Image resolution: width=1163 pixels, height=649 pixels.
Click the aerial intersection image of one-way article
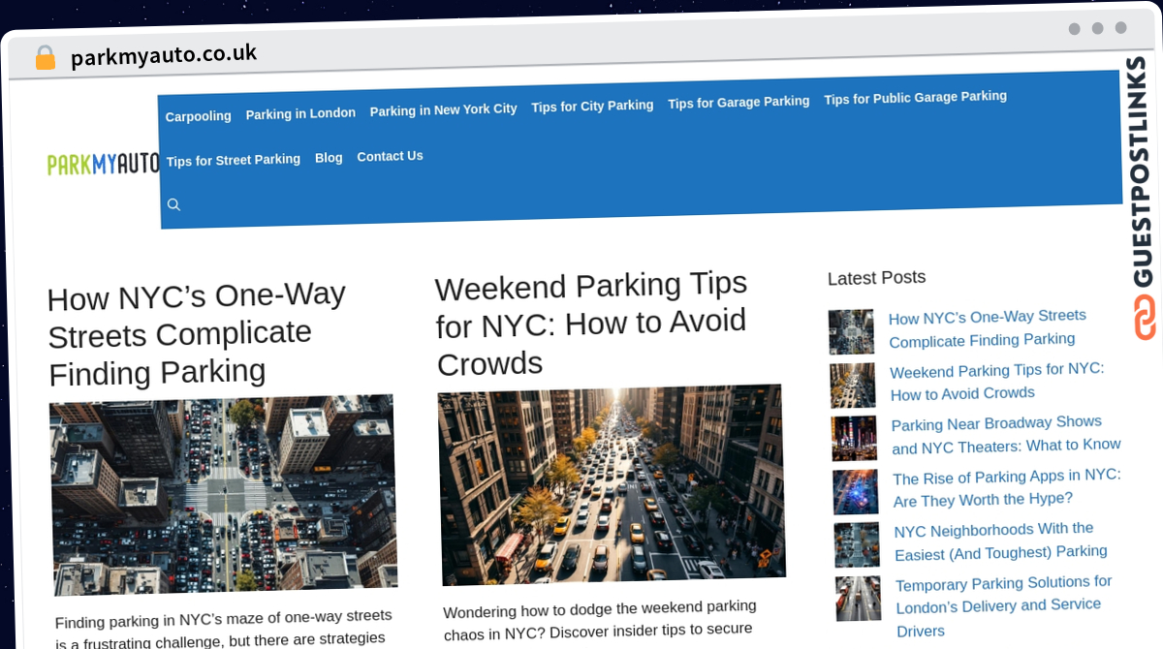tap(223, 493)
